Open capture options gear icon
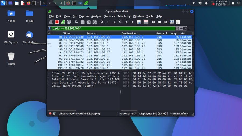This screenshot has height=136, width=242. pos(69,22)
